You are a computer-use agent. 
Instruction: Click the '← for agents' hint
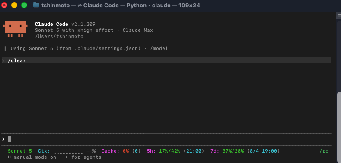click(83, 157)
